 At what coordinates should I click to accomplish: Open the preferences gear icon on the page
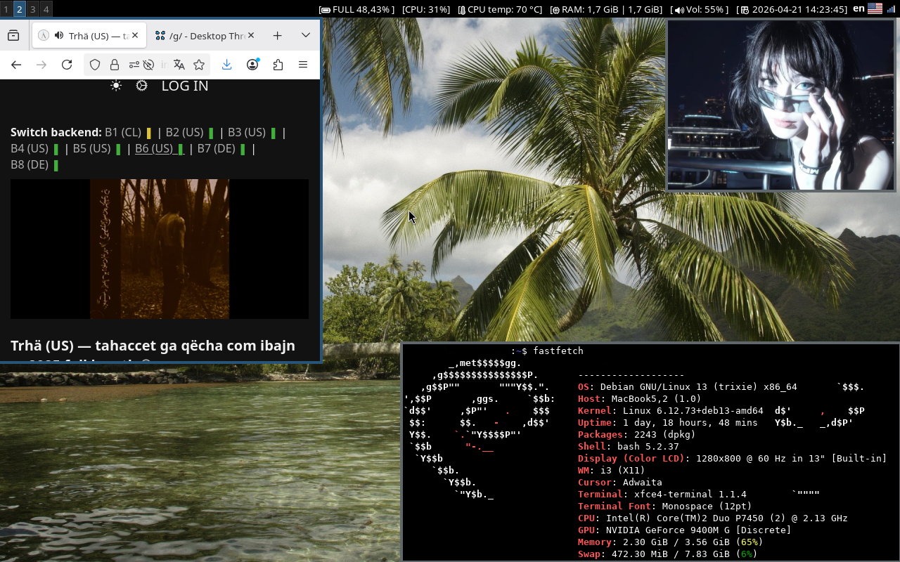pos(142,86)
